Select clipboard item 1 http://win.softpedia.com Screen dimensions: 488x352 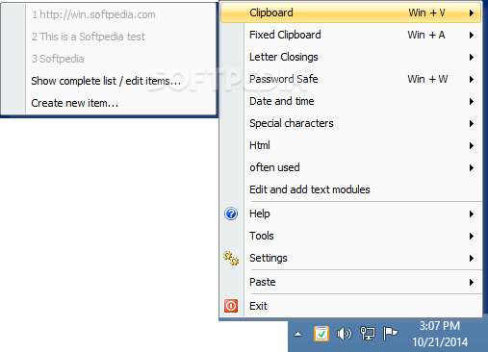109,14
